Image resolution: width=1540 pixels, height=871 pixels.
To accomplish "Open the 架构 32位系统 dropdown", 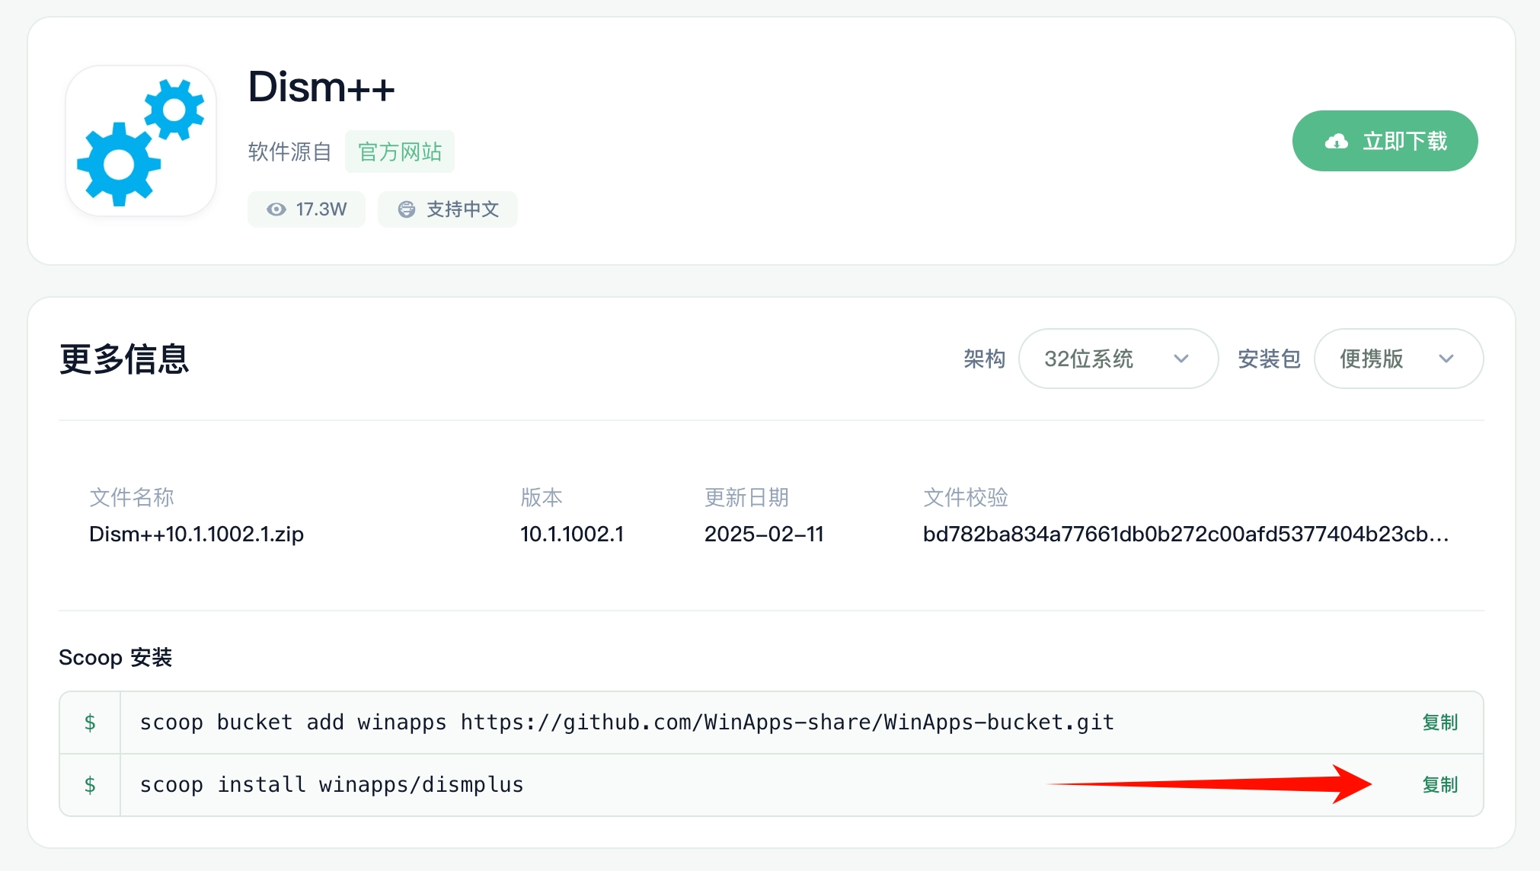I will [x=1118, y=359].
